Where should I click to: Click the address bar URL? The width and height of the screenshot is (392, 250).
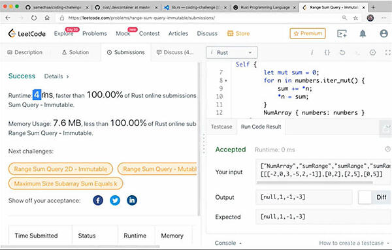[142, 18]
